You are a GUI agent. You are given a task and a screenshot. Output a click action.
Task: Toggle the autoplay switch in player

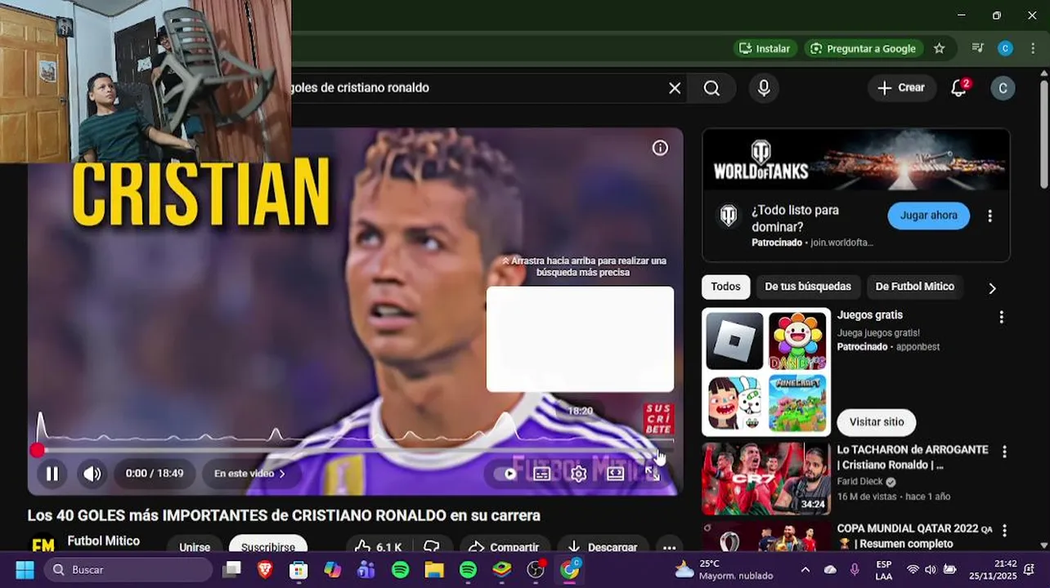(507, 474)
